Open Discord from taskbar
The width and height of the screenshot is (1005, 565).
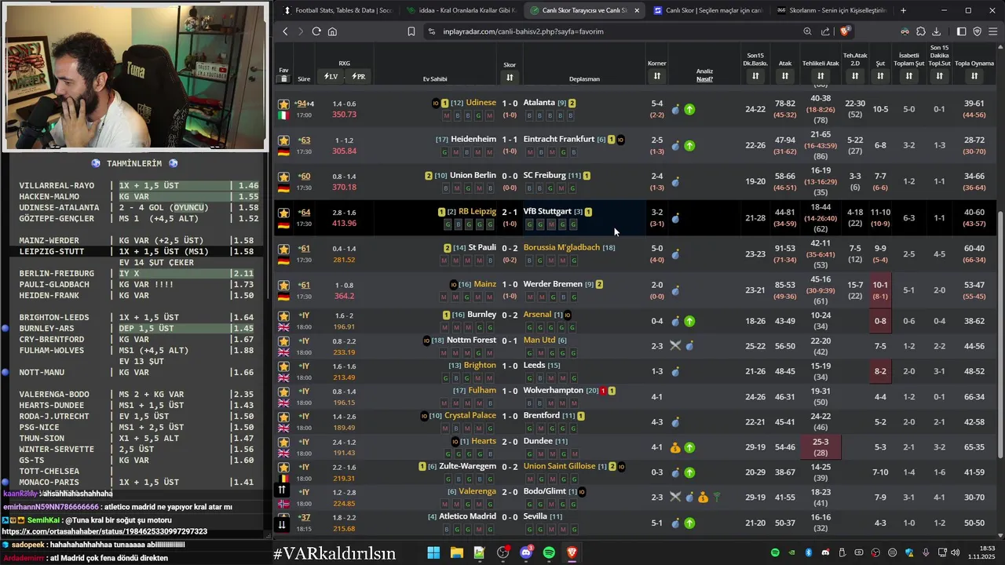[526, 553]
